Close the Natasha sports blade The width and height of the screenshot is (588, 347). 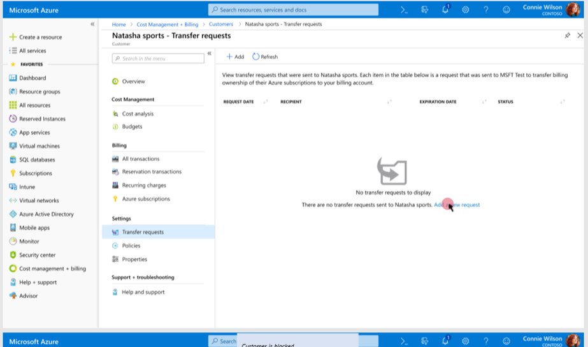580,35
